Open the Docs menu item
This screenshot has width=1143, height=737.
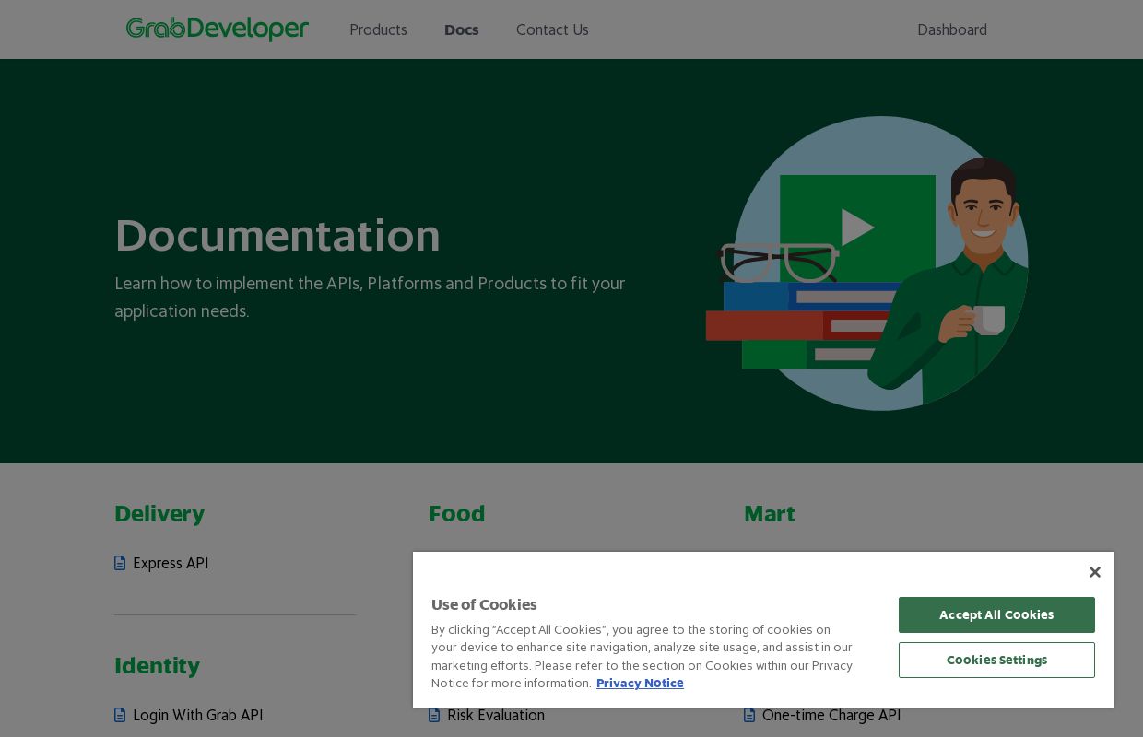point(461,29)
